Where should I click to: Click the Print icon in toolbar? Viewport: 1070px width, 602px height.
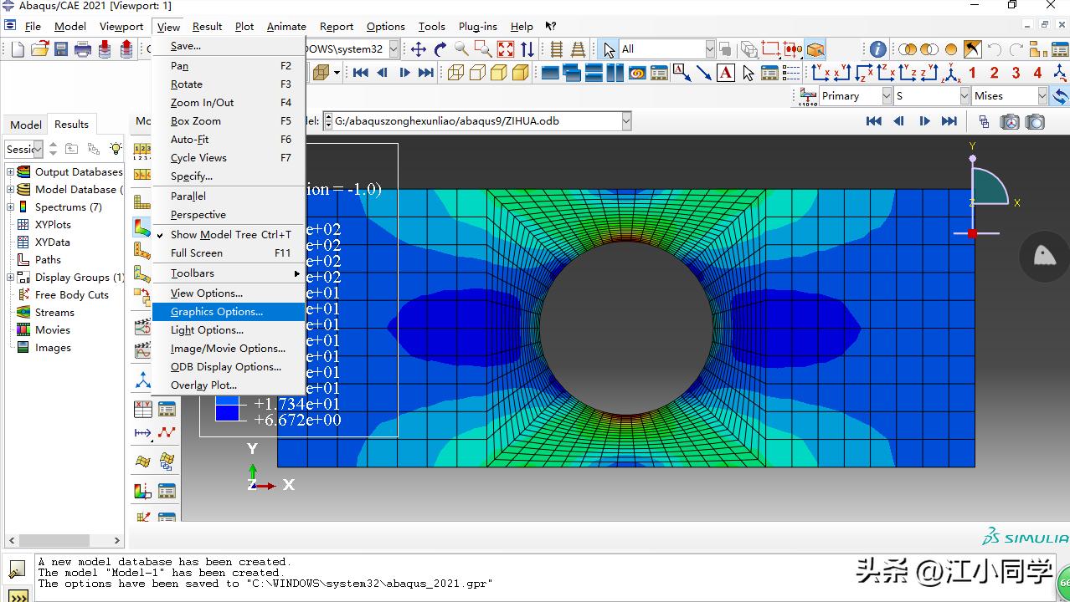coord(82,49)
